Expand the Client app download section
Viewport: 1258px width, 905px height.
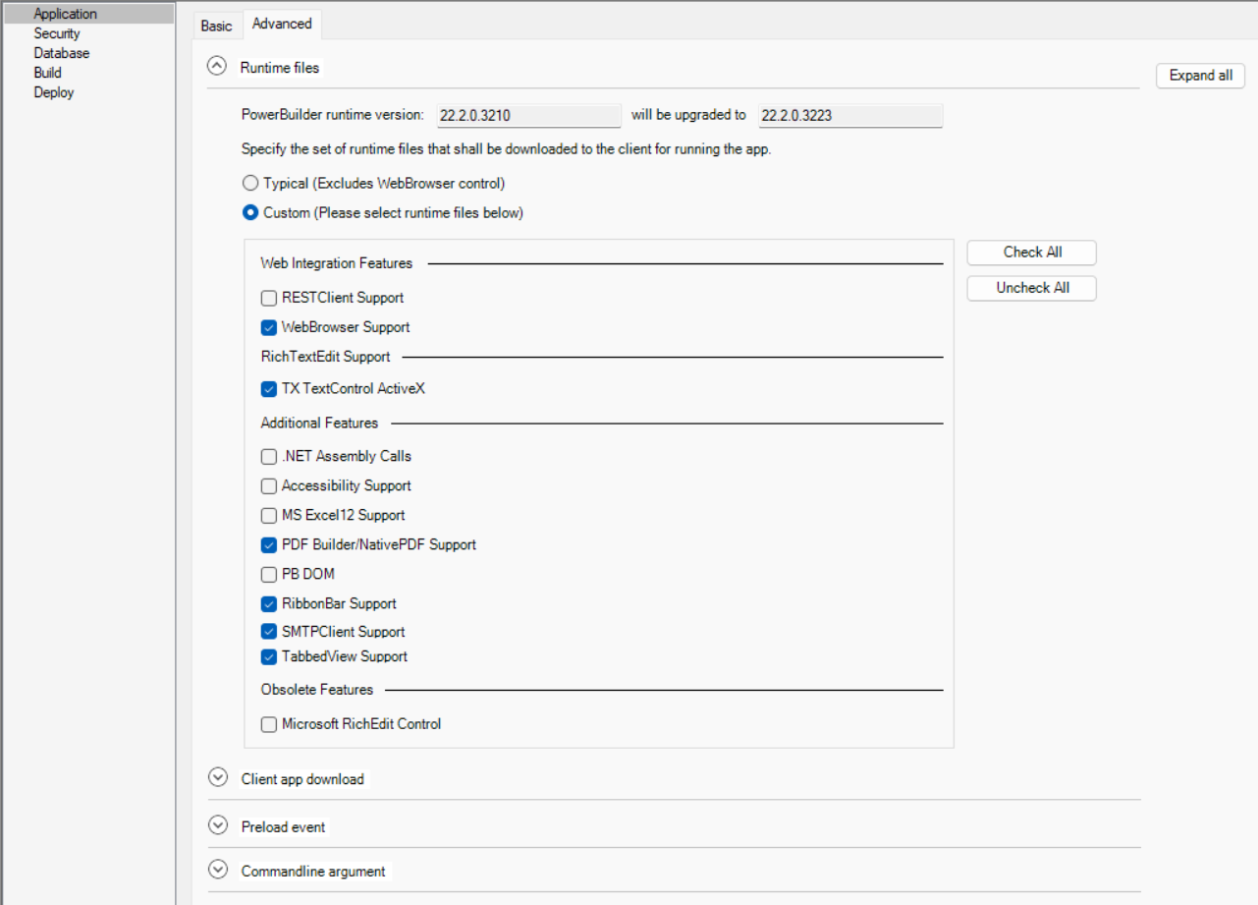point(218,778)
